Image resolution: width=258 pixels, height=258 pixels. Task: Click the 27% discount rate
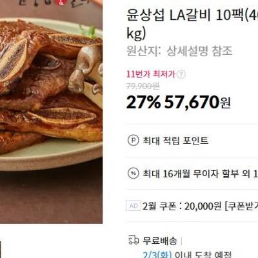click(143, 102)
